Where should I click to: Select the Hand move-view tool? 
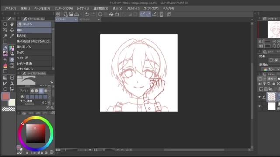pyautogui.click(x=12, y=24)
